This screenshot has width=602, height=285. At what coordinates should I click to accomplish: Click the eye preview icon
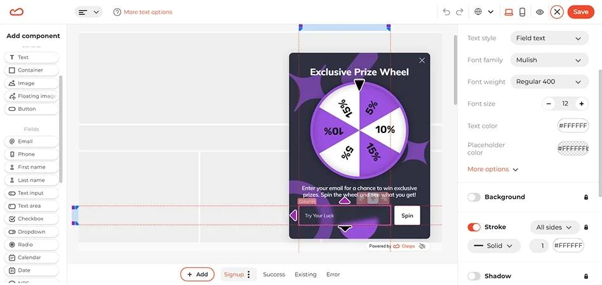click(540, 12)
